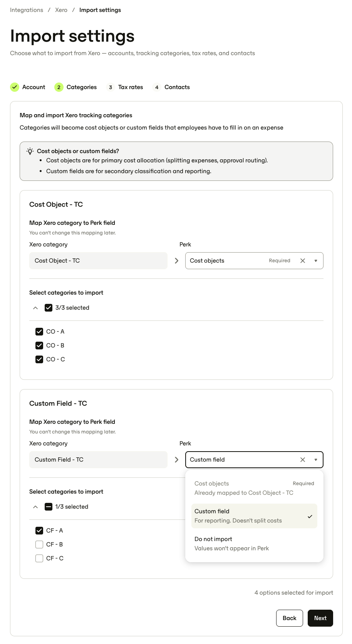Viewport: 352px width, 644px height.
Task: Click arrow between Cost Object - TC and Perk
Action: point(176,261)
